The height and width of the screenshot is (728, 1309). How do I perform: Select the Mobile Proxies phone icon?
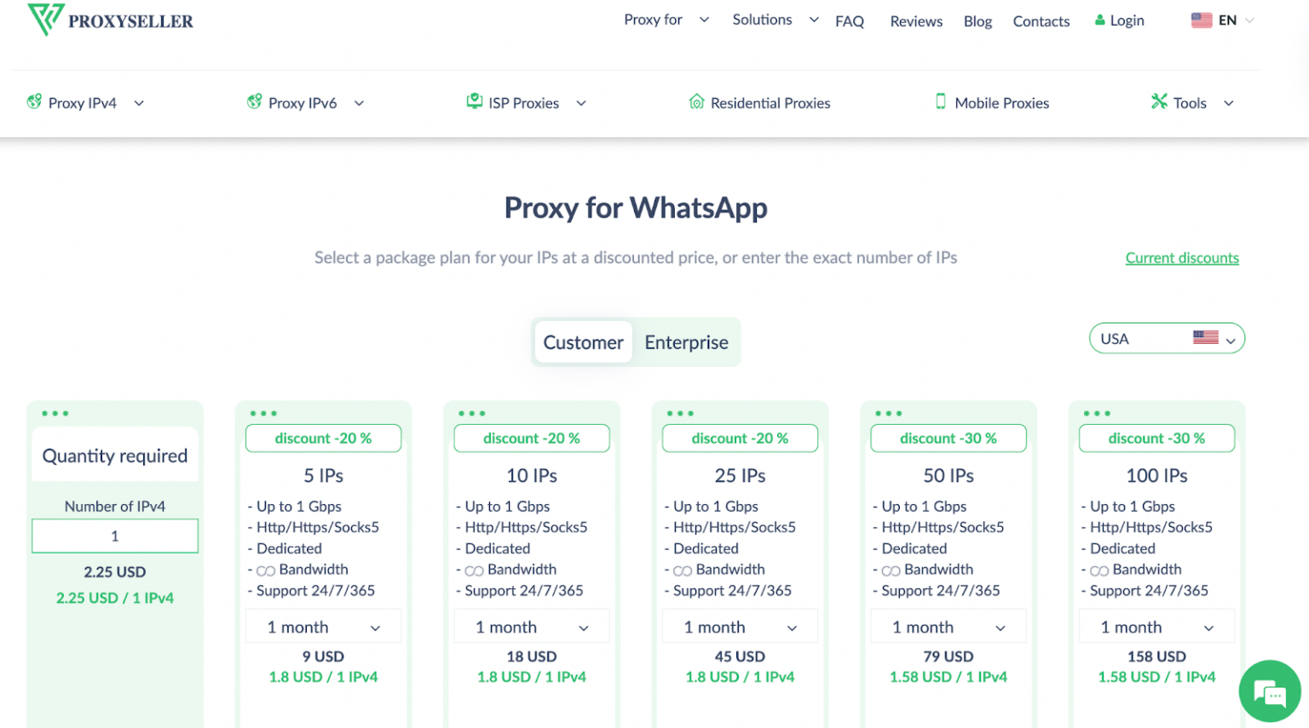coord(940,101)
